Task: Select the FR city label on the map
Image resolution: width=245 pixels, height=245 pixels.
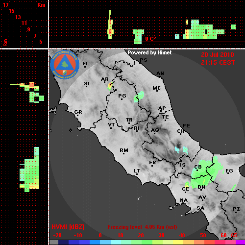Action: pyautogui.click(x=152, y=163)
